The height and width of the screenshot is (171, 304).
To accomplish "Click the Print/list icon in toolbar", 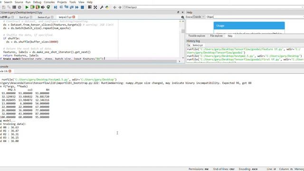I will (14, 7).
